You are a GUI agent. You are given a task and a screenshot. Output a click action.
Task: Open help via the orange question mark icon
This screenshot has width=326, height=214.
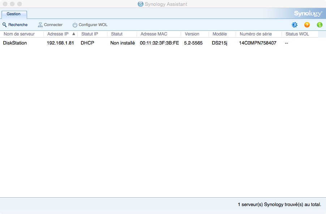307,25
